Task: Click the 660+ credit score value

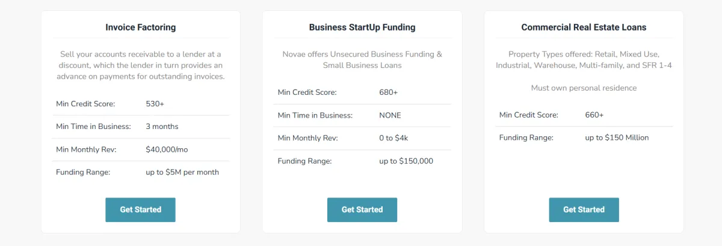Action: pos(594,115)
